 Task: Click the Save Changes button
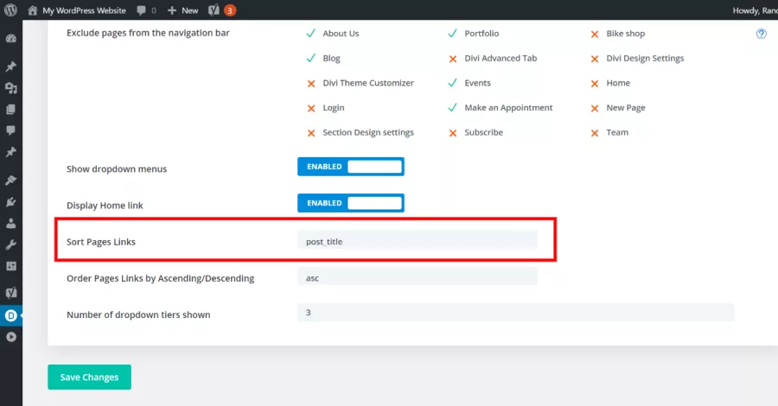(89, 377)
